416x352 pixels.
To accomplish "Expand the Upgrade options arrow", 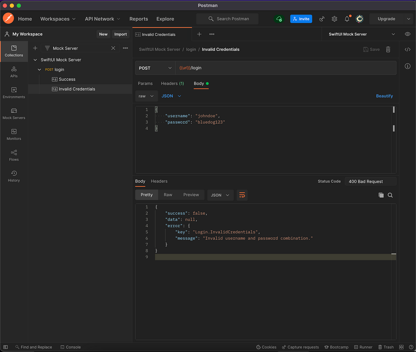I will click(409, 19).
